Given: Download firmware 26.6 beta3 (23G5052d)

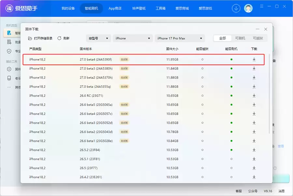Looking at the screenshot, I should (x=254, y=123).
